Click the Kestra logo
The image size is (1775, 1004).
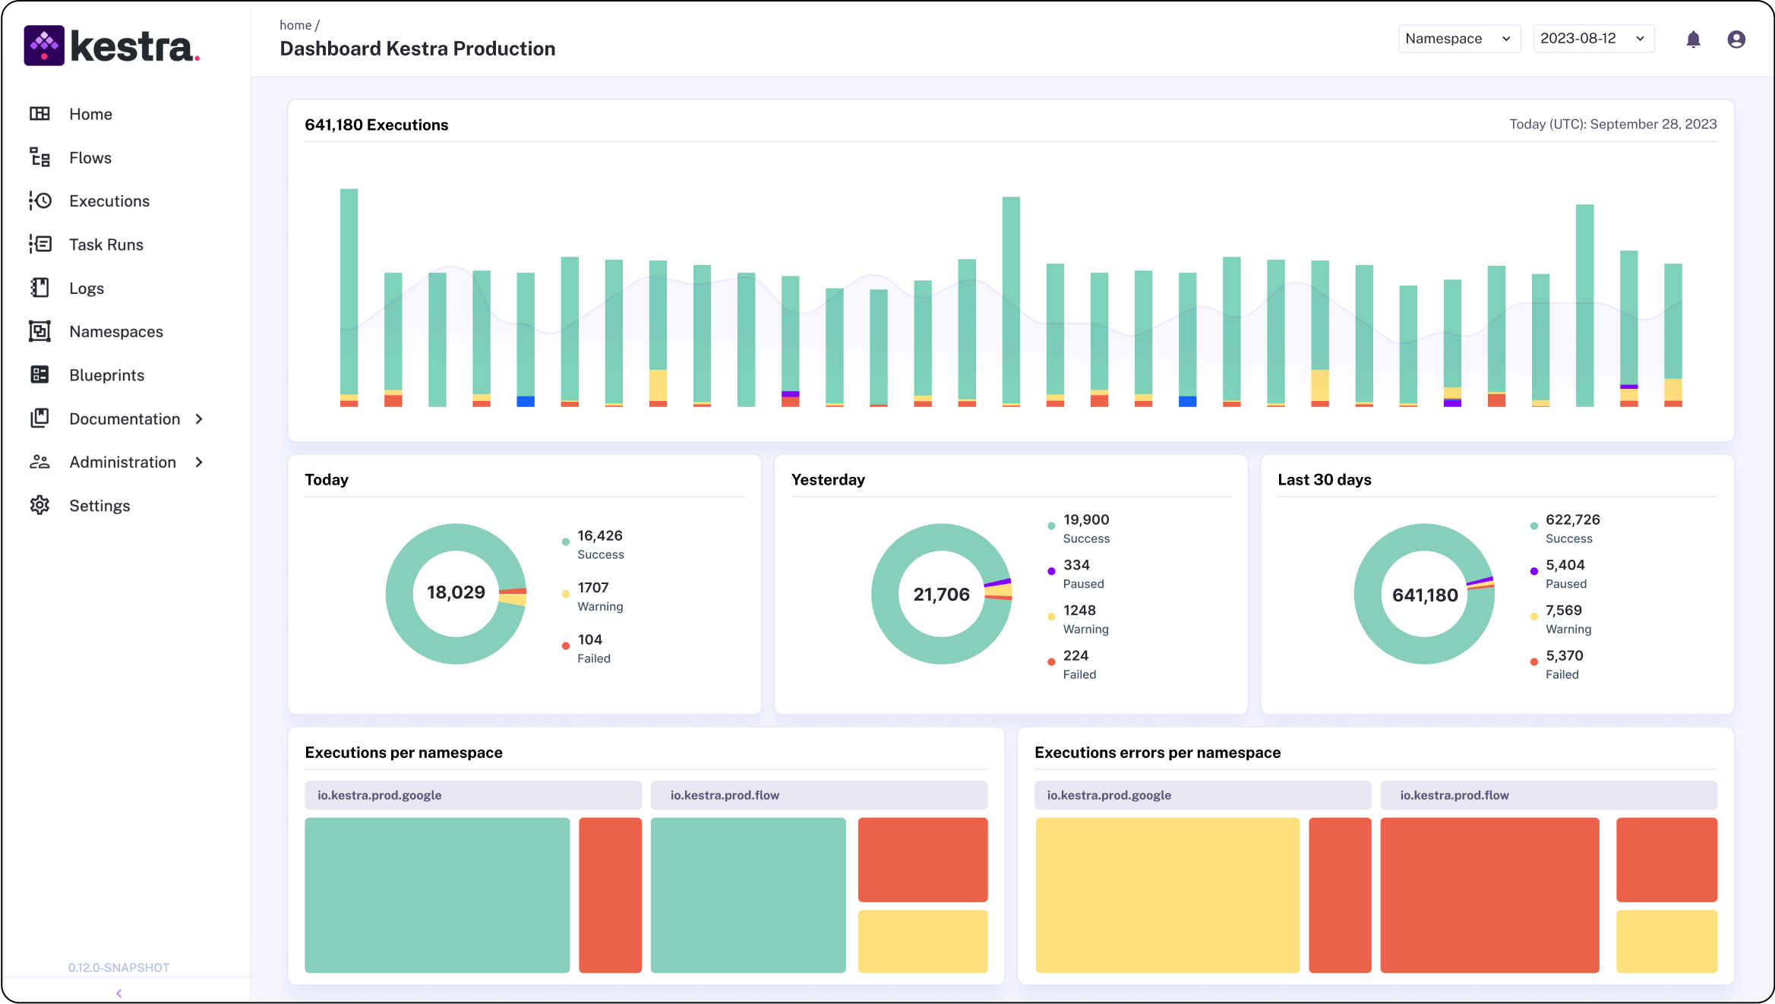click(x=112, y=46)
